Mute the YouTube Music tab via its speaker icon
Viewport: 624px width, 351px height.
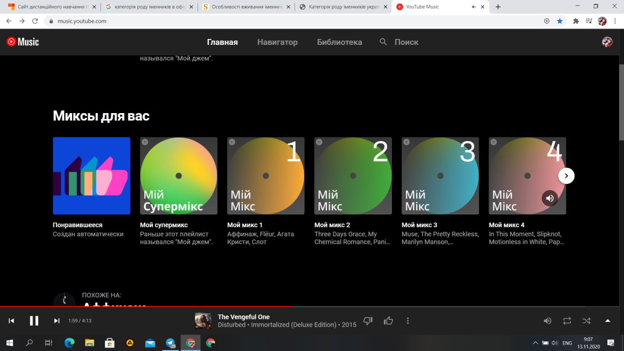(x=474, y=7)
